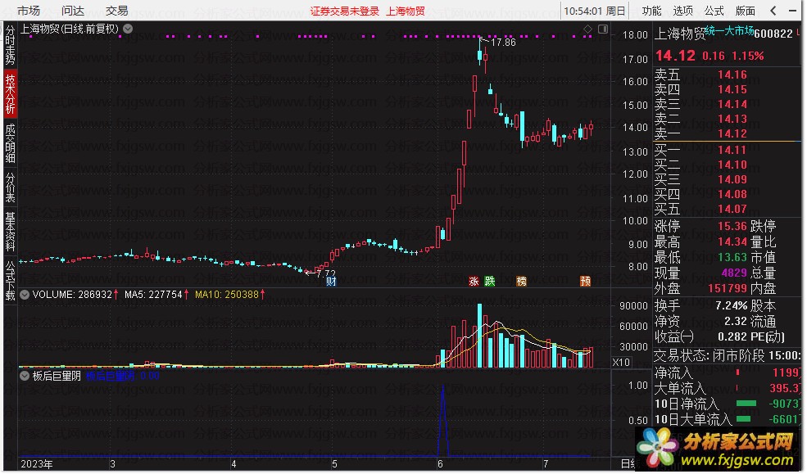This screenshot has height=474, width=807.
Task: Click the 10日净流入 green bar
Action: click(746, 404)
